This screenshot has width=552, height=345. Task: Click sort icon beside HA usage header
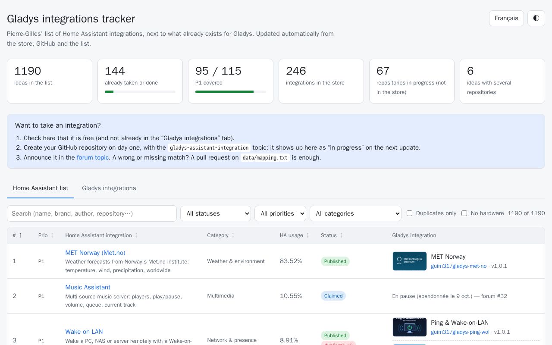307,235
